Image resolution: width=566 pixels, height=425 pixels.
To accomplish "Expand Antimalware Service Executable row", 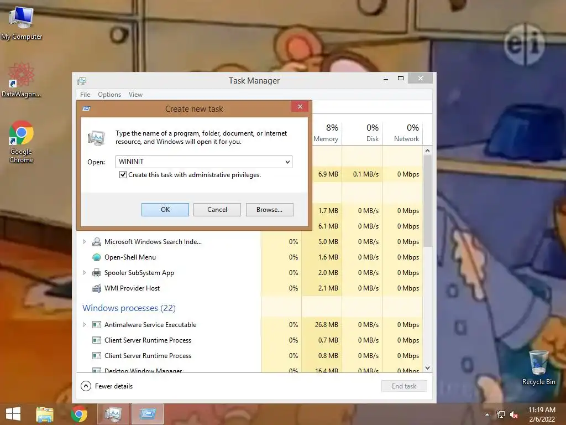I will pos(84,324).
